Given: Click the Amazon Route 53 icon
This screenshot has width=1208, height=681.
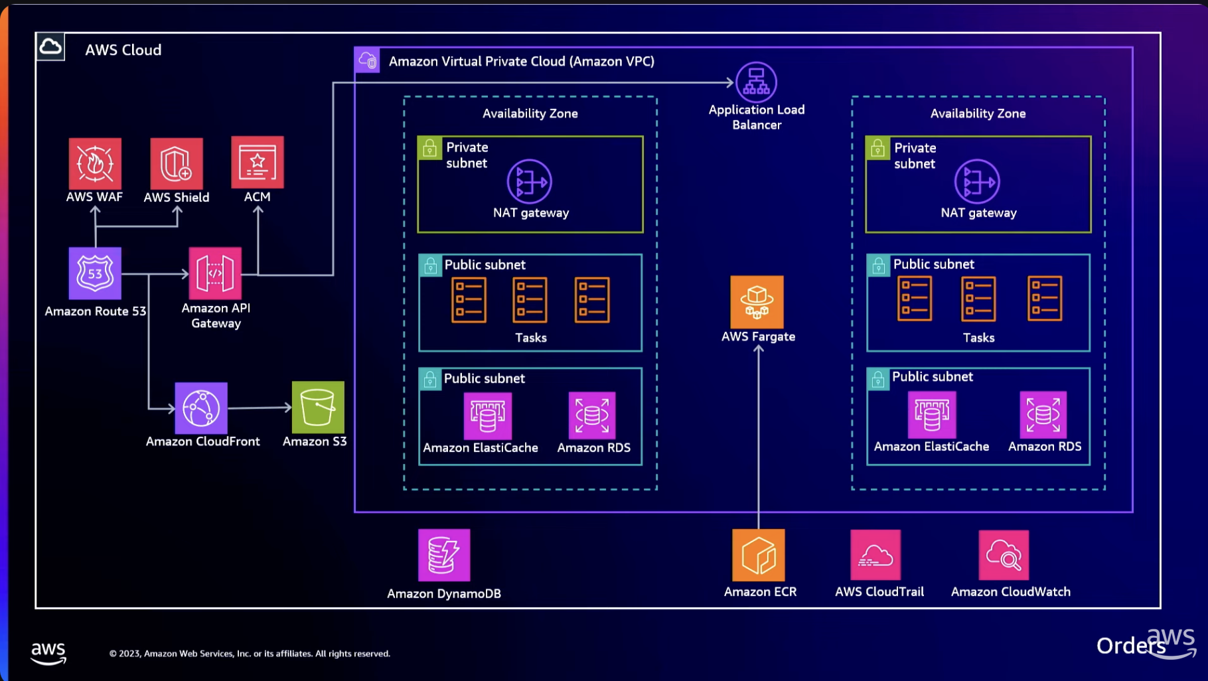Looking at the screenshot, I should click(x=95, y=273).
